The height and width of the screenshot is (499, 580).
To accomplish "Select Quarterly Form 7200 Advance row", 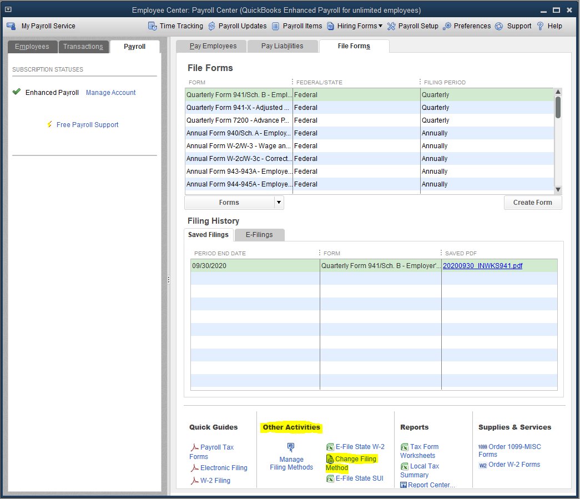I will [x=369, y=120].
